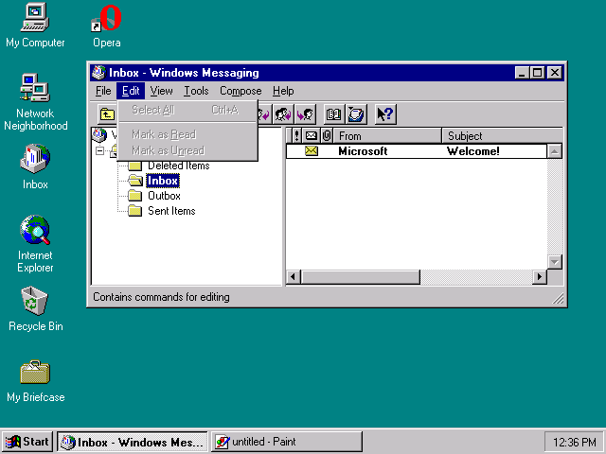Collapse the folder tree with the minus box
The height and width of the screenshot is (454, 606).
click(99, 151)
